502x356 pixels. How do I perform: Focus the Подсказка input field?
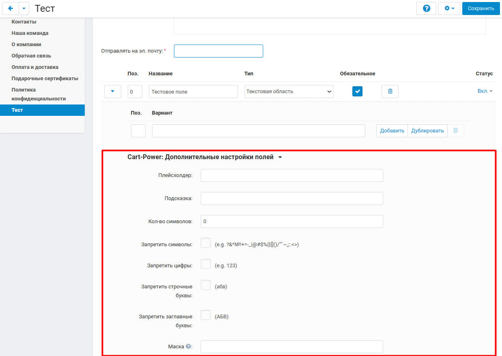(292, 198)
